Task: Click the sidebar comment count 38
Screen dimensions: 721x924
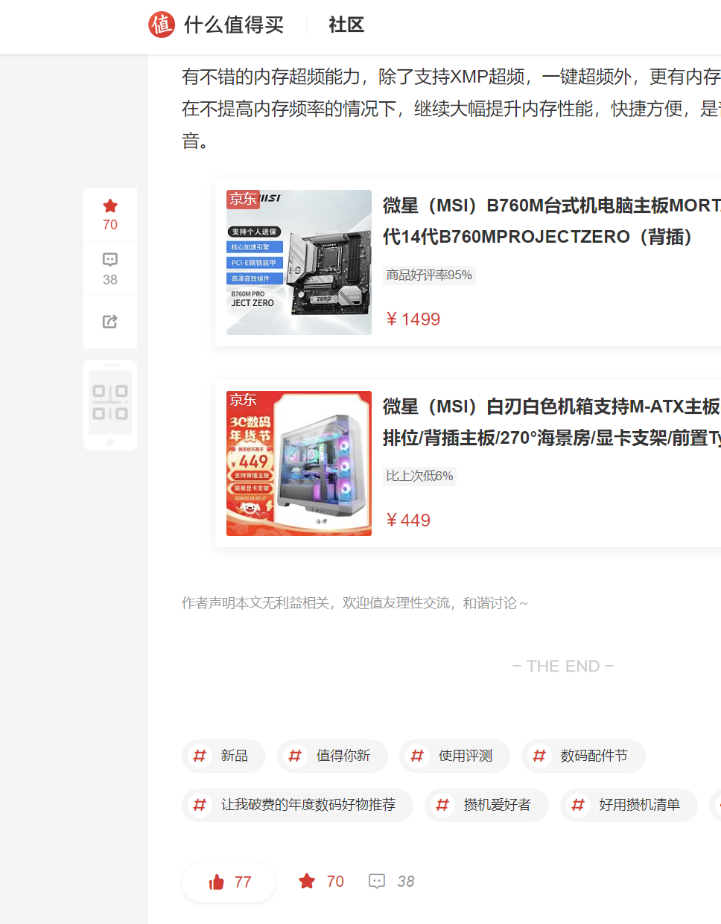Action: [x=110, y=280]
